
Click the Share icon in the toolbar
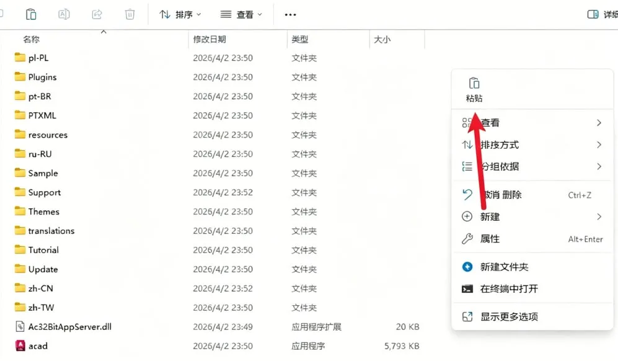(97, 15)
